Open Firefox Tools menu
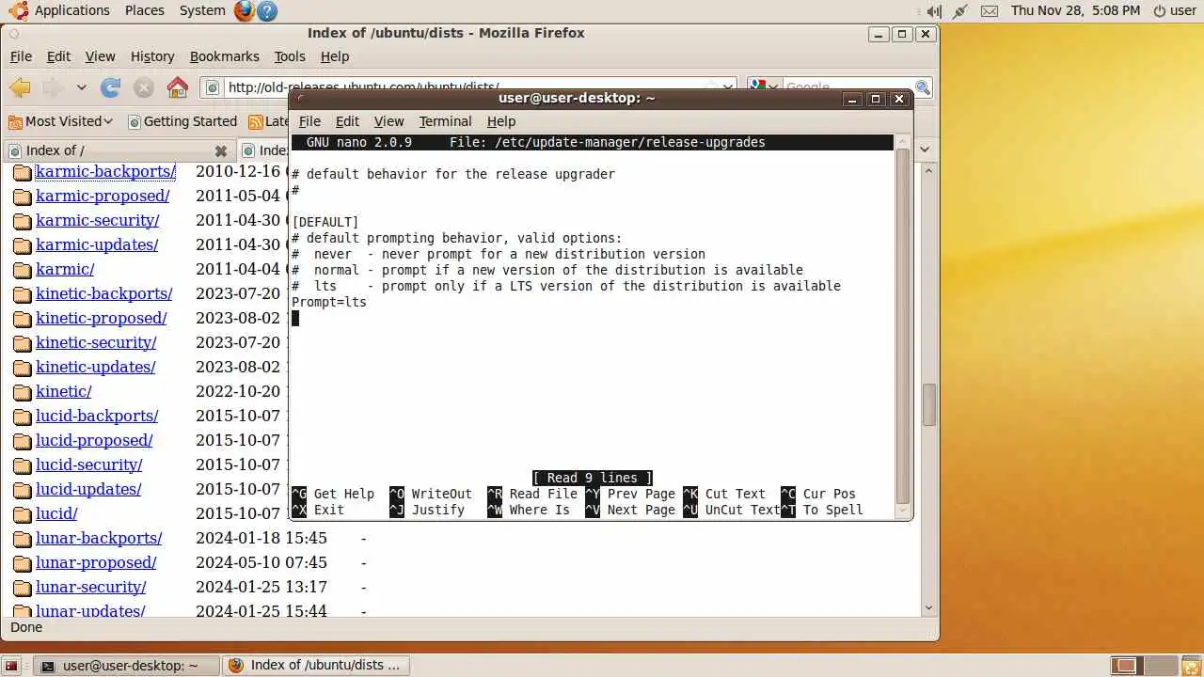Screen dimensions: 1204x677 coord(290,56)
